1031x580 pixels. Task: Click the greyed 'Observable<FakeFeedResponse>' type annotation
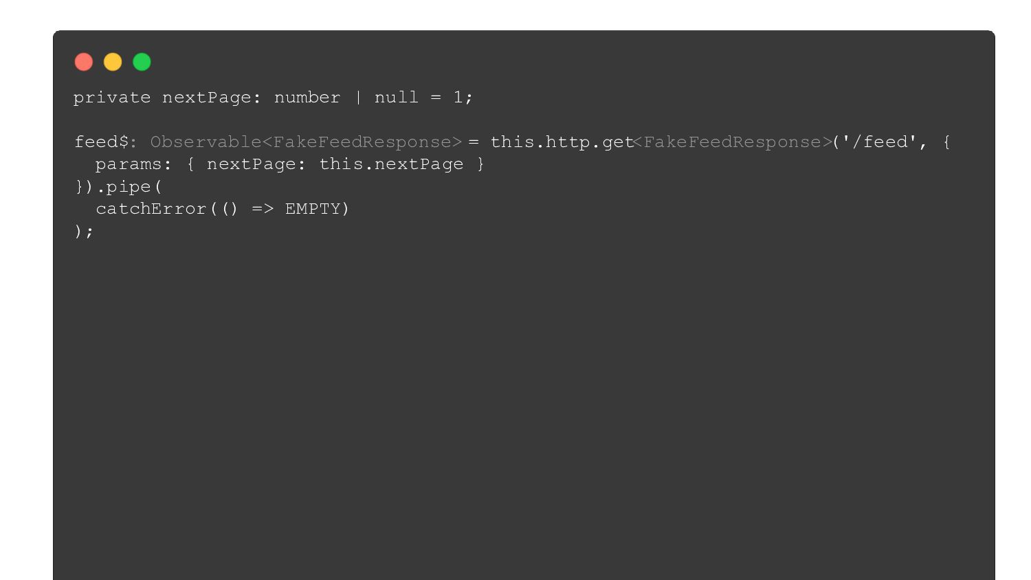(x=306, y=142)
